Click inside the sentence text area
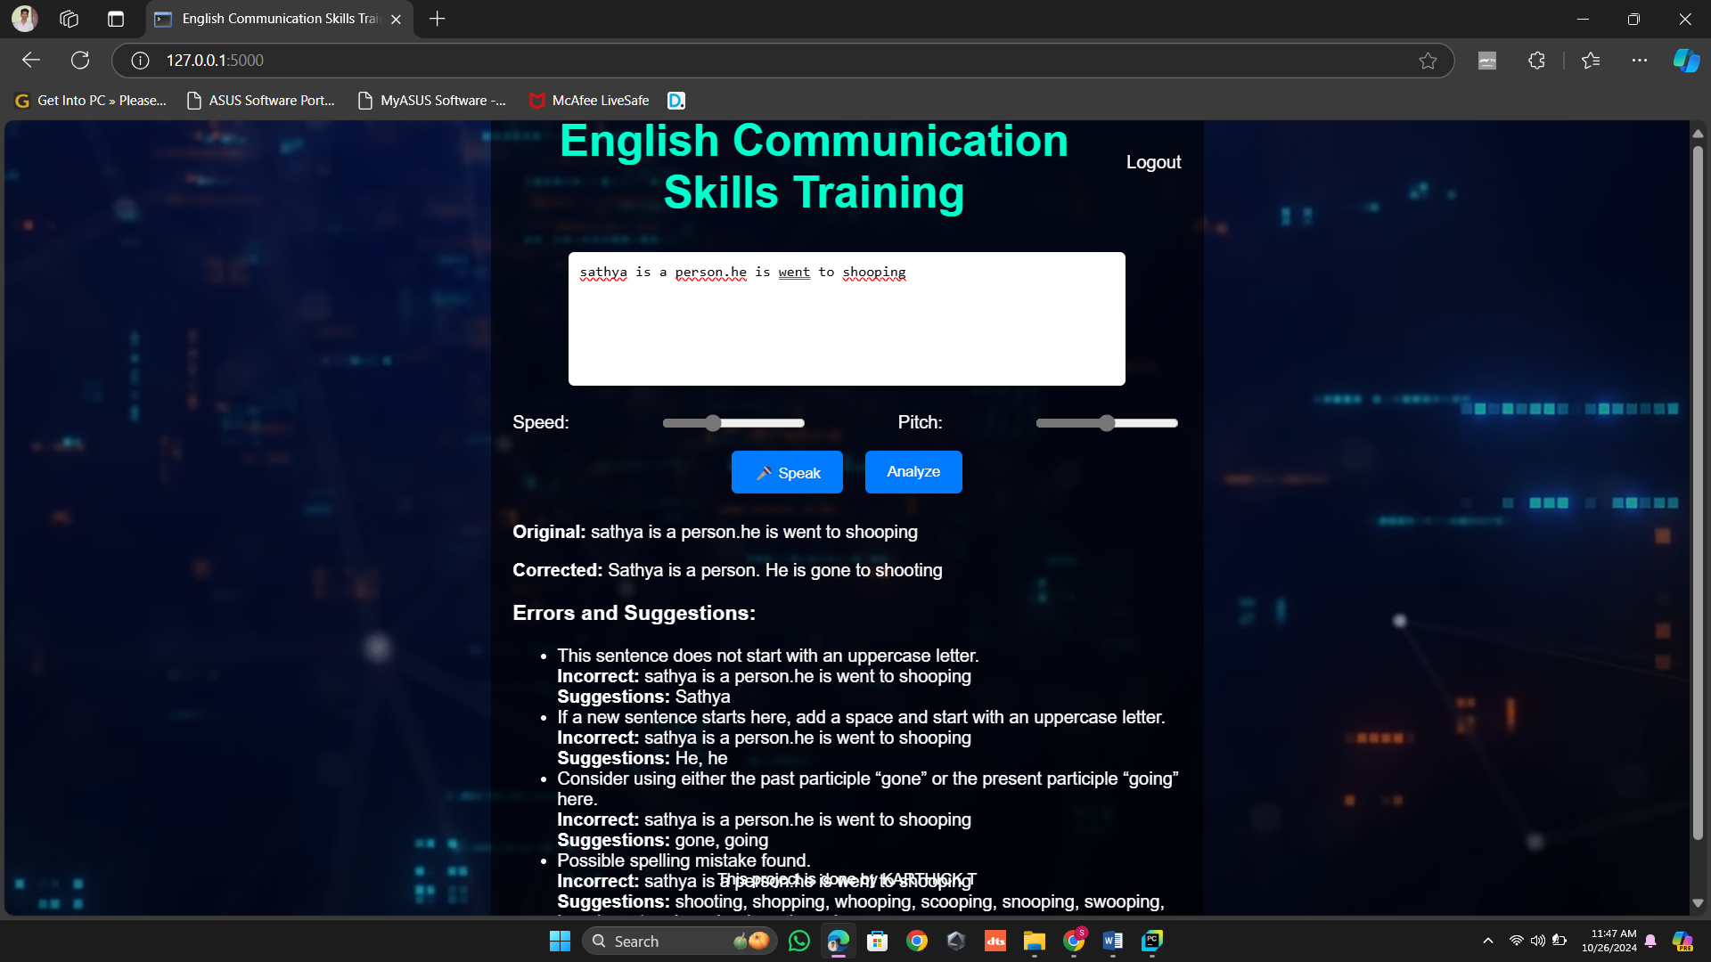This screenshot has height=962, width=1711. point(847,319)
